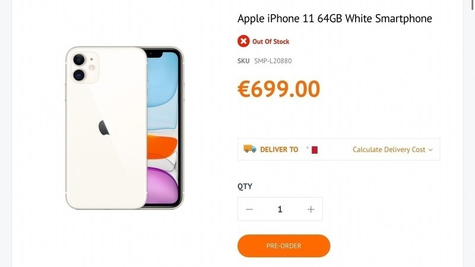
Task: Click the product title Apple iPhone 11
Action: tap(334, 18)
